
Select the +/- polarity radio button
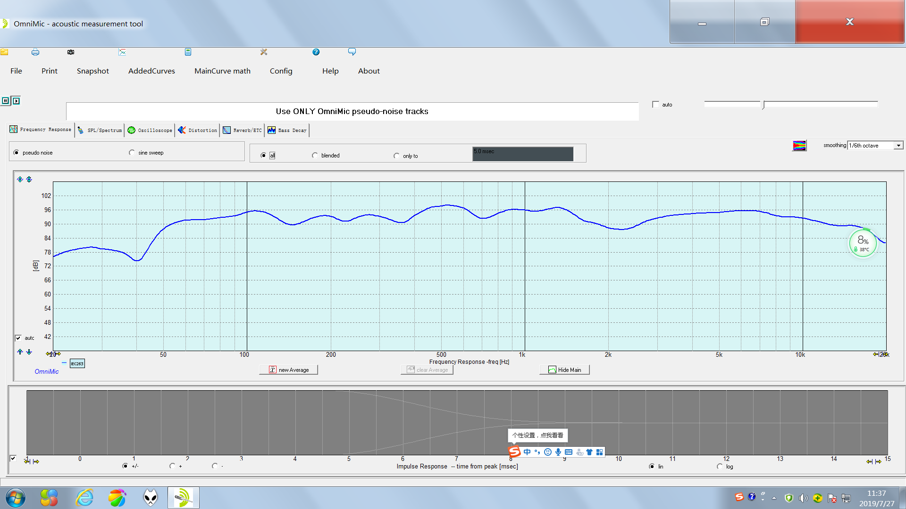(125, 466)
